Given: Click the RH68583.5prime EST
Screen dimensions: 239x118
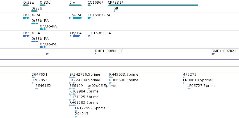Looking at the screenshot, I should coord(72,105).
